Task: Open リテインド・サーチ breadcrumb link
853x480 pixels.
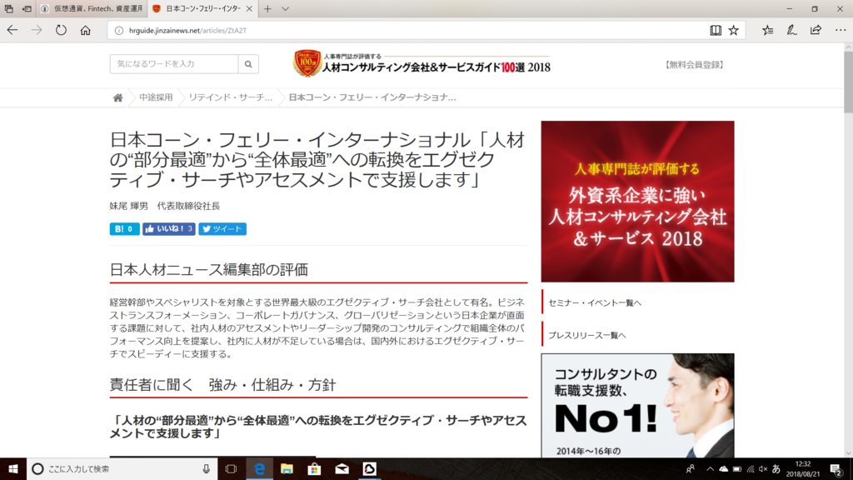Action: pyautogui.click(x=230, y=97)
